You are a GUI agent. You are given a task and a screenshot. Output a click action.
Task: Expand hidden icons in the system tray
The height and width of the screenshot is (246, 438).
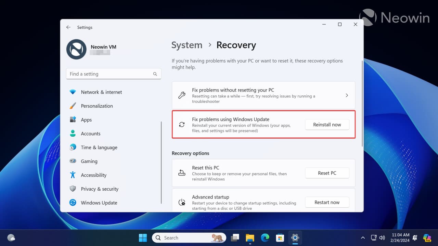click(363, 237)
